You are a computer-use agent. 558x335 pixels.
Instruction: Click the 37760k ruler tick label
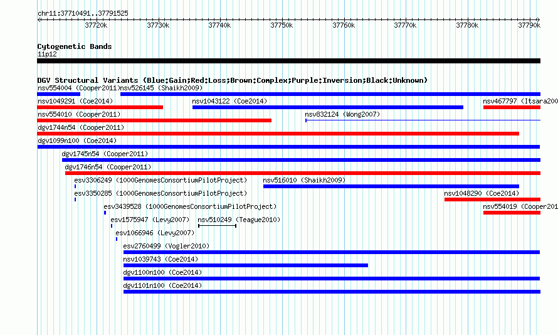click(344, 25)
